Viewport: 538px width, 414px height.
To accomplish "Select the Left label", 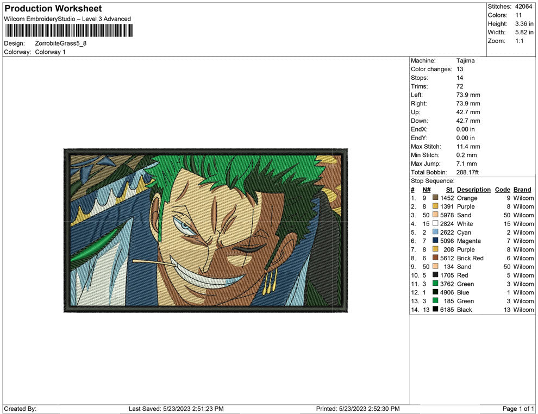I will 417,95.
